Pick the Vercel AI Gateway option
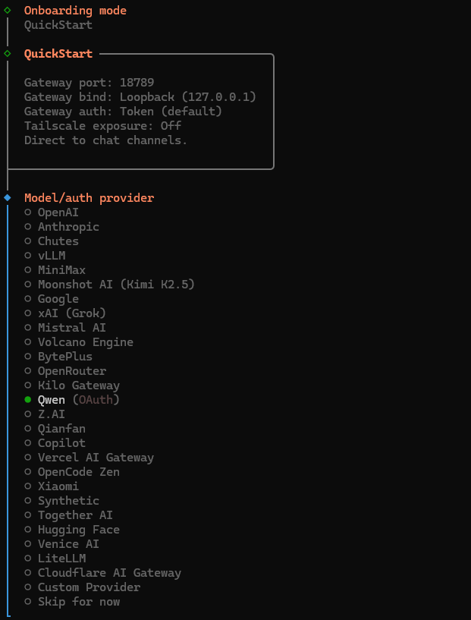471x620 pixels. 89,458
